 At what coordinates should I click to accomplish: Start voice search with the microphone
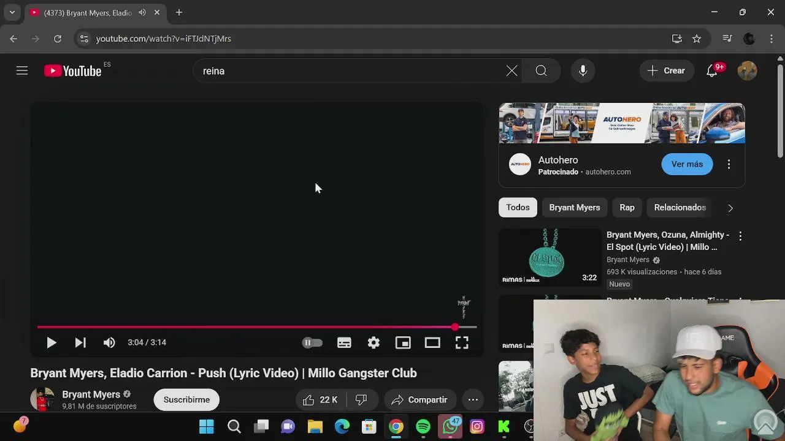[x=583, y=71]
